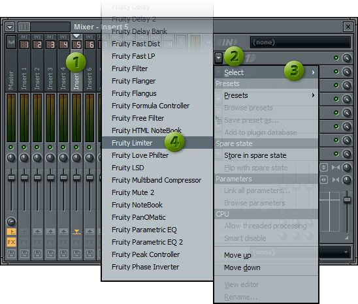Click the right panel volume fader handle
The width and height of the screenshot is (358, 304).
[x=347, y=200]
